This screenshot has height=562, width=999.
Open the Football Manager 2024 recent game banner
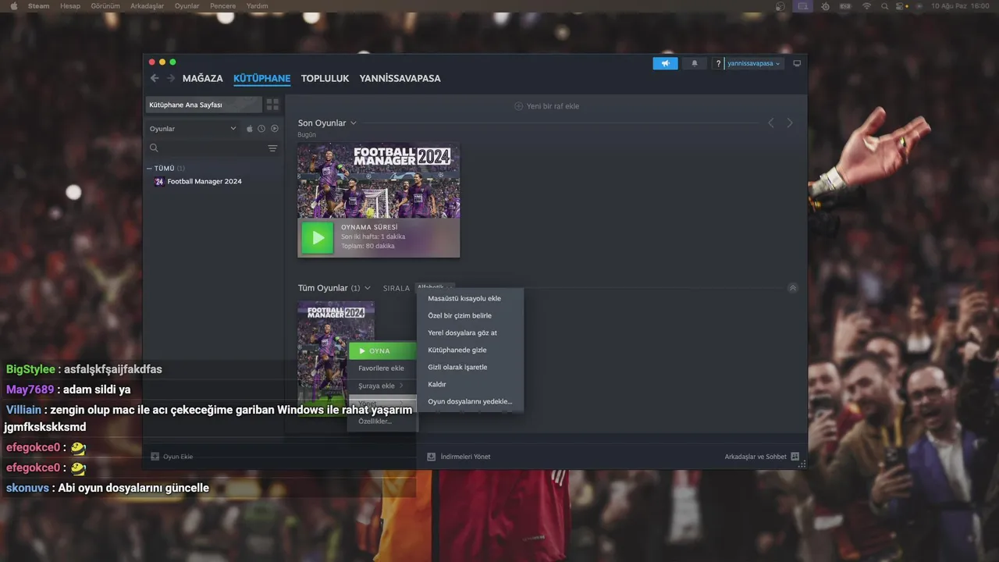coord(379,180)
